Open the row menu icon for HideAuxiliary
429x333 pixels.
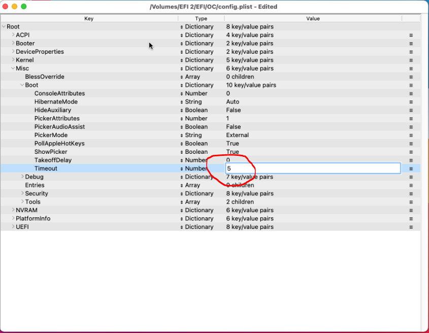click(x=411, y=110)
